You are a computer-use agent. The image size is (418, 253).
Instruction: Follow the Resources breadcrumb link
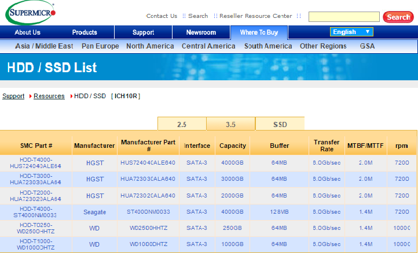click(x=49, y=96)
